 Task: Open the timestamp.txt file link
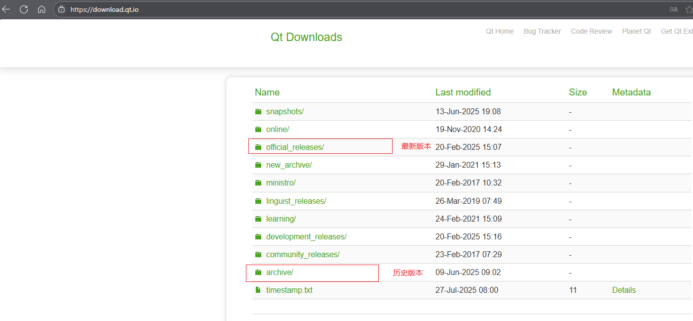[289, 290]
